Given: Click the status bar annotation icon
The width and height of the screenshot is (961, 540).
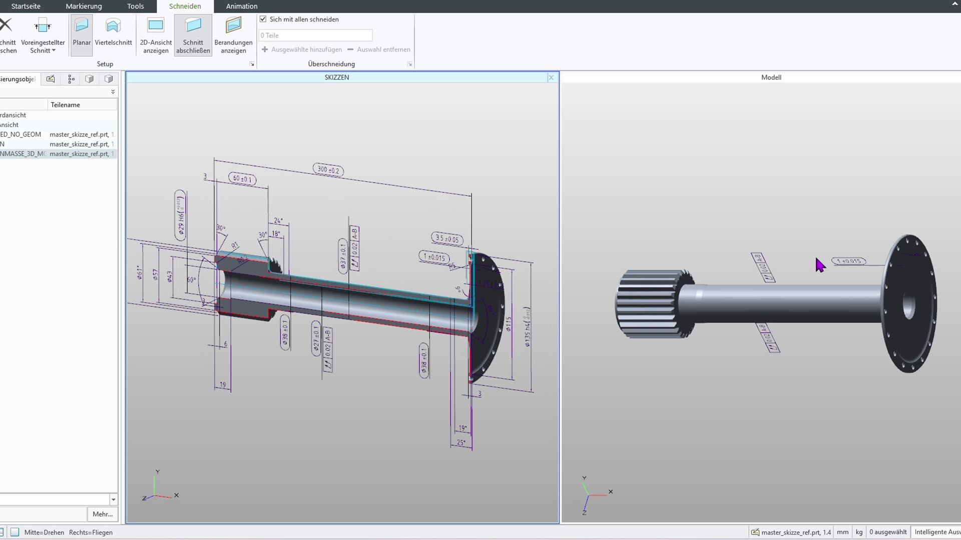Looking at the screenshot, I should [x=755, y=532].
